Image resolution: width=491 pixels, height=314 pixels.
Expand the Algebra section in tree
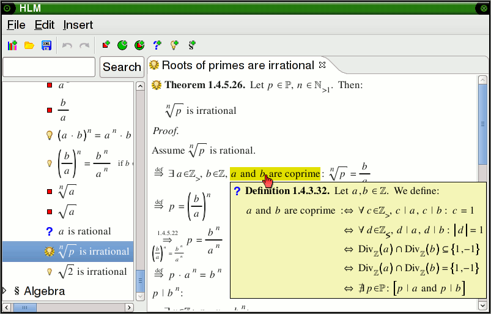click(x=6, y=291)
